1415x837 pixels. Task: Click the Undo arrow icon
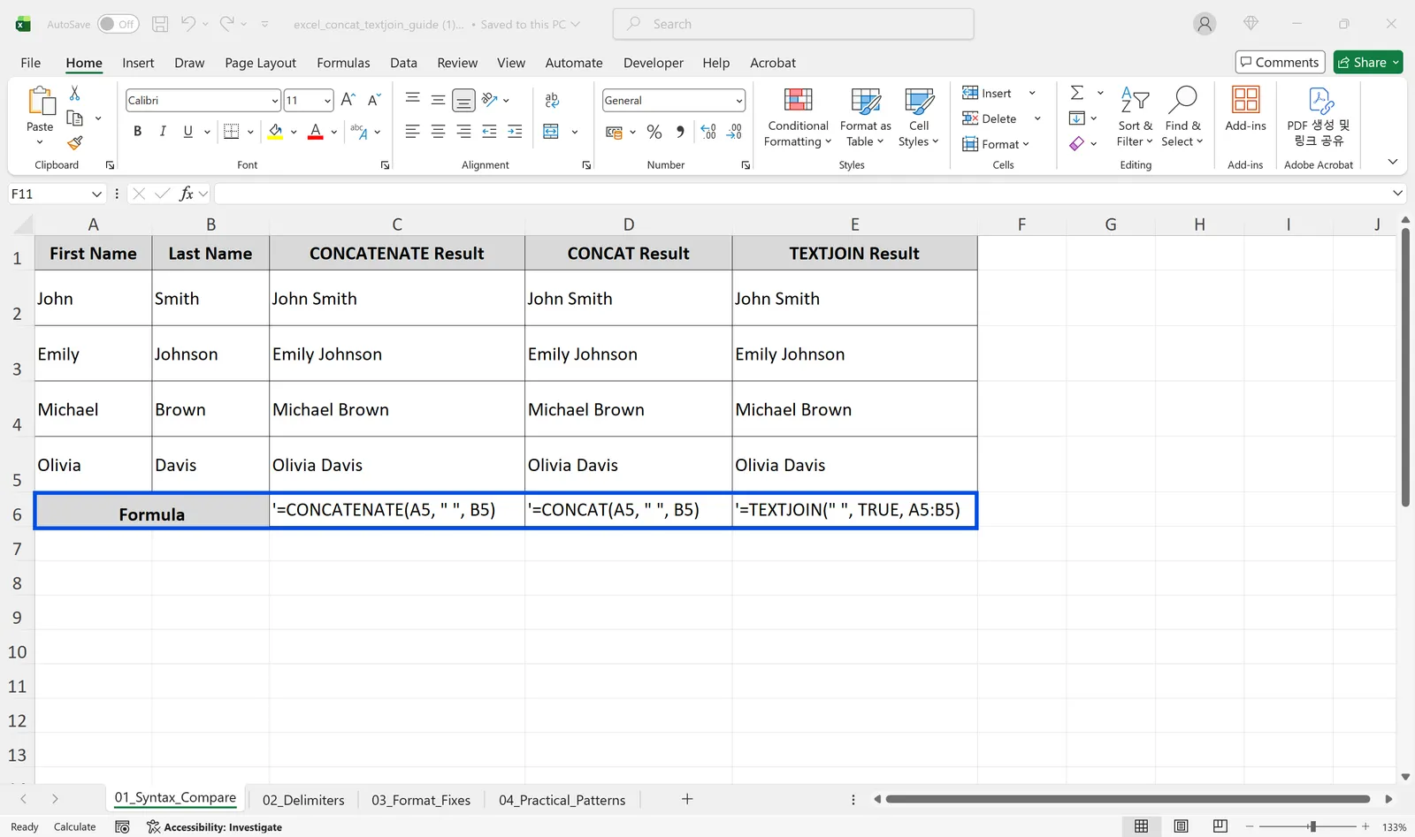click(x=188, y=24)
